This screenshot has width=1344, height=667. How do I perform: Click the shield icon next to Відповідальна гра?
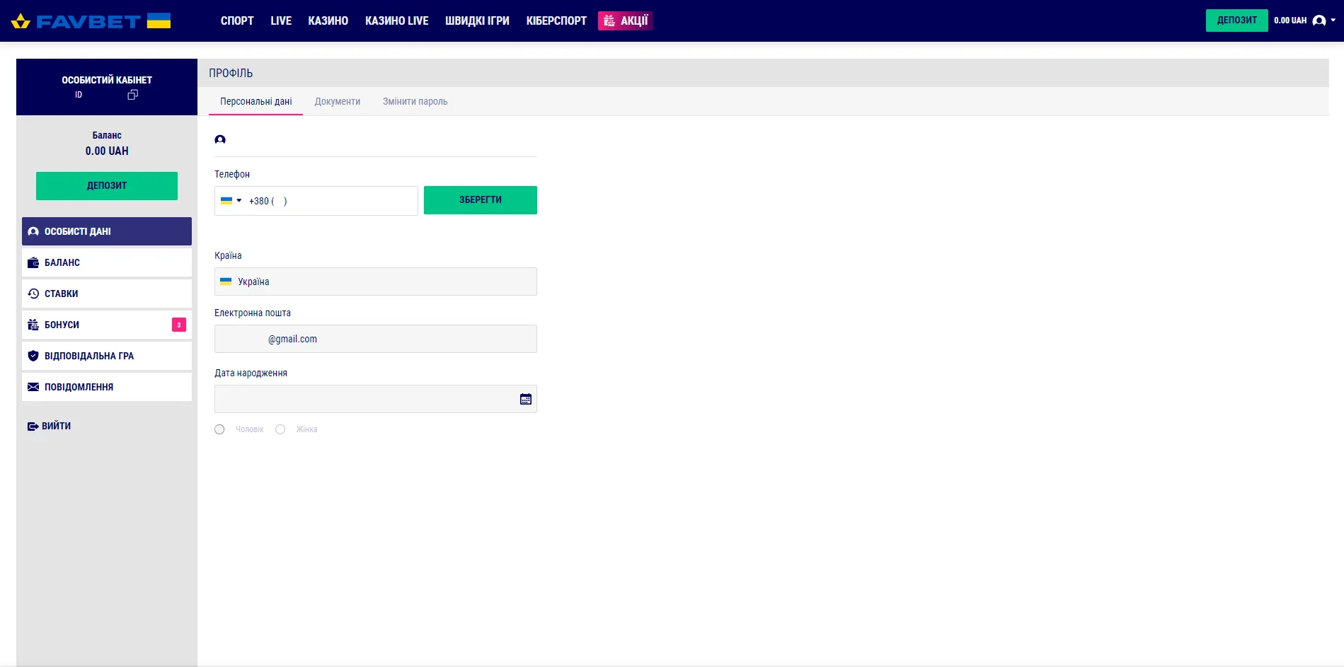pyautogui.click(x=33, y=356)
